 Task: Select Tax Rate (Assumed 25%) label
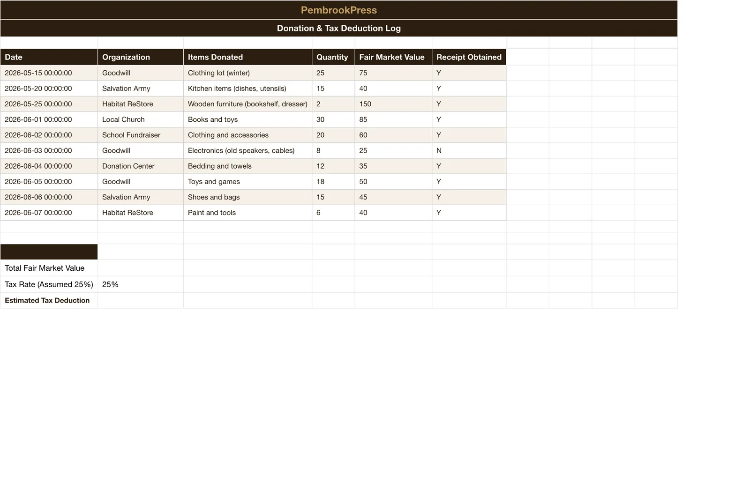[49, 284]
